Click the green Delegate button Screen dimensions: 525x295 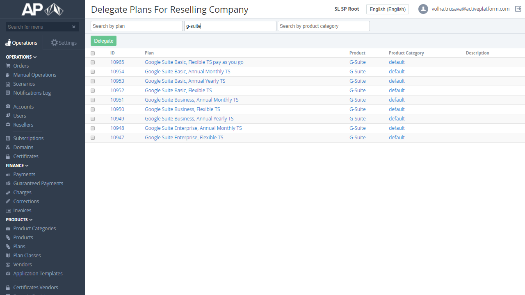pos(103,41)
